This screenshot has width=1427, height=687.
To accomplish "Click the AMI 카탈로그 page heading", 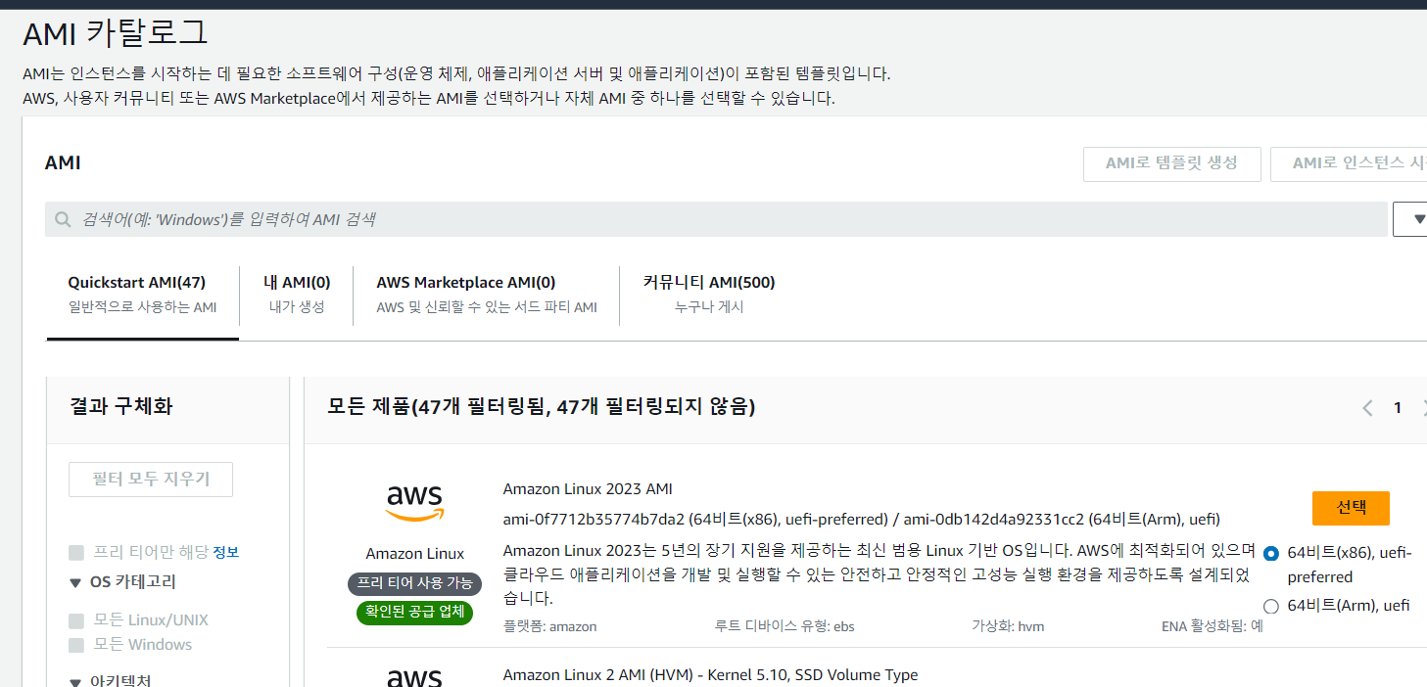I will (x=116, y=34).
